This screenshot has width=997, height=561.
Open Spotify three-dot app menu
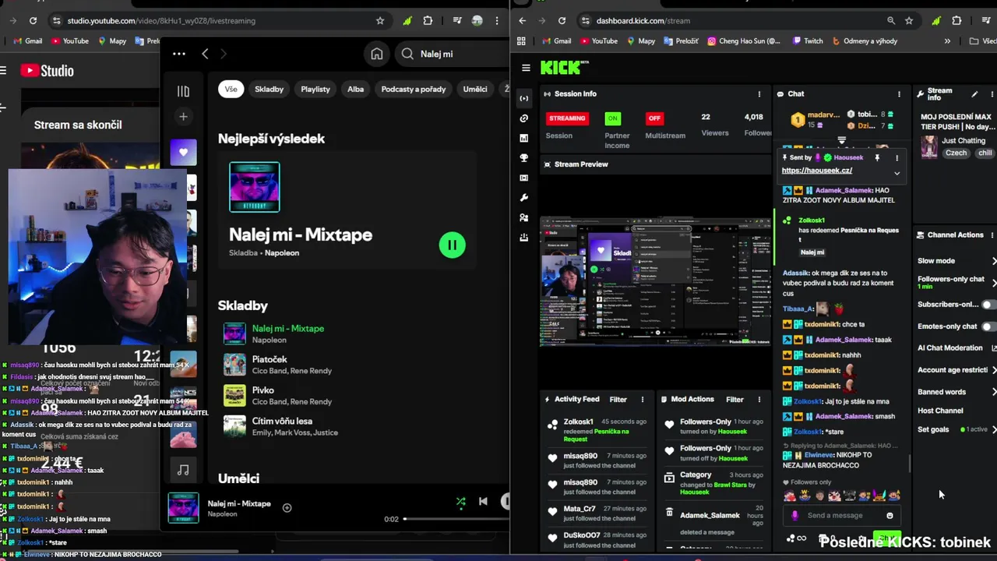179,54
